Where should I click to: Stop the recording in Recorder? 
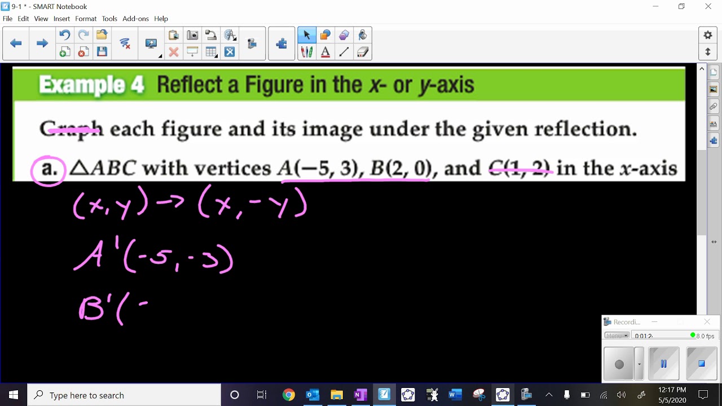pos(701,364)
